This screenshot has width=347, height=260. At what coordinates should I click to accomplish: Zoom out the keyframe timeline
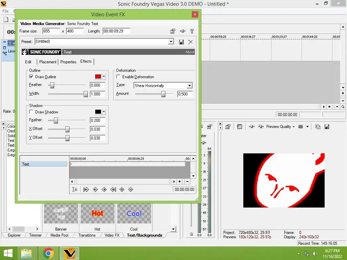pos(187,181)
